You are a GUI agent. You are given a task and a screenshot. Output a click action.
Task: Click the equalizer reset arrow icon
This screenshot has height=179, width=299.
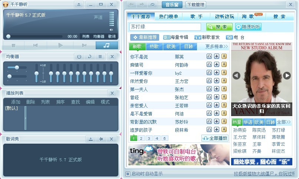(89, 57)
